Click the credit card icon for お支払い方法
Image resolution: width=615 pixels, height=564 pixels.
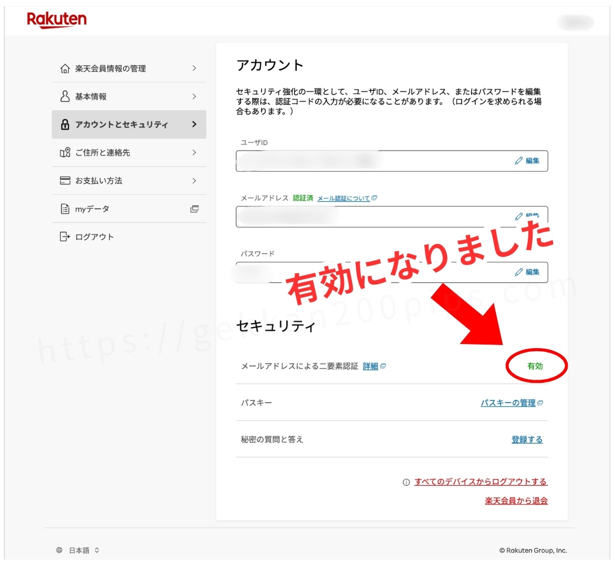65,181
